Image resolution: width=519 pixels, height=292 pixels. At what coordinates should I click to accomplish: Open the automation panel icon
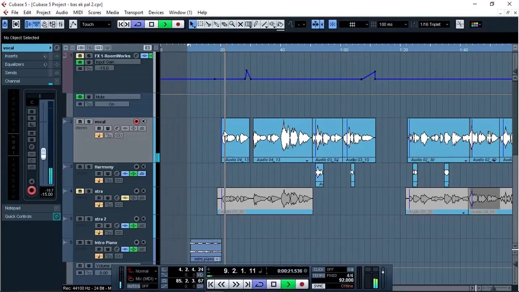pyautogui.click(x=73, y=24)
